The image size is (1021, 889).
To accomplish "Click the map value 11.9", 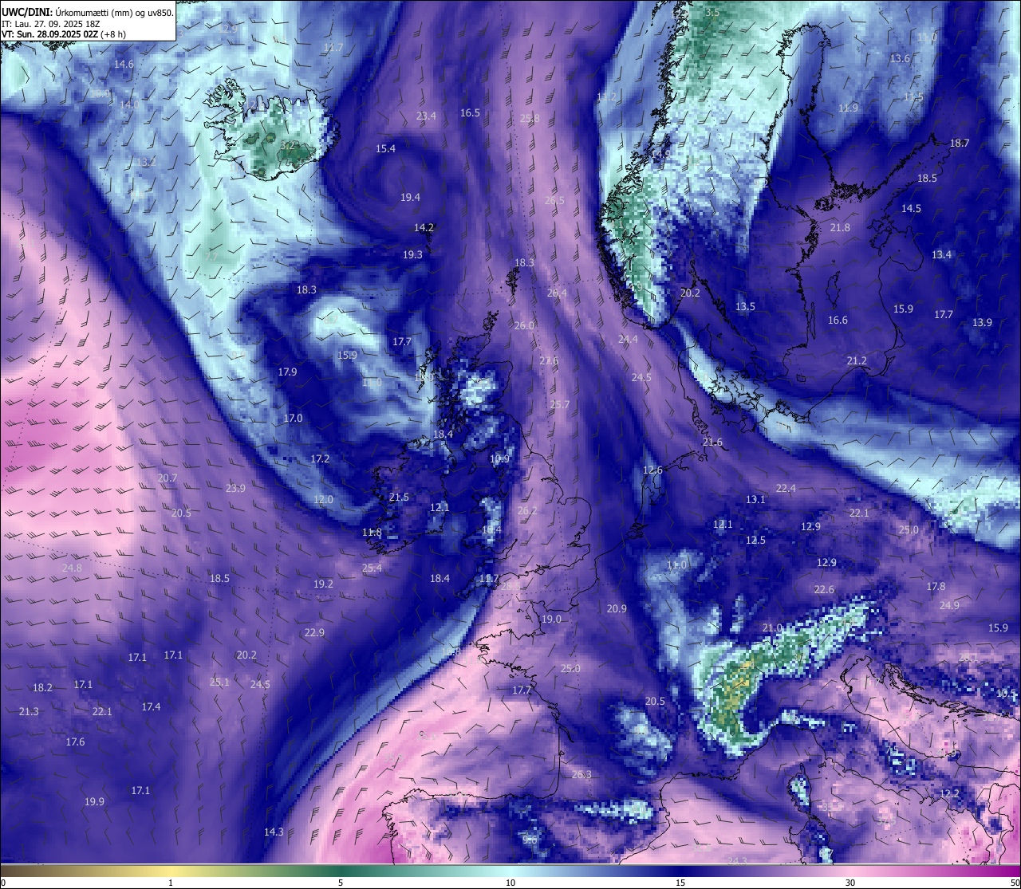I will coord(848,108).
